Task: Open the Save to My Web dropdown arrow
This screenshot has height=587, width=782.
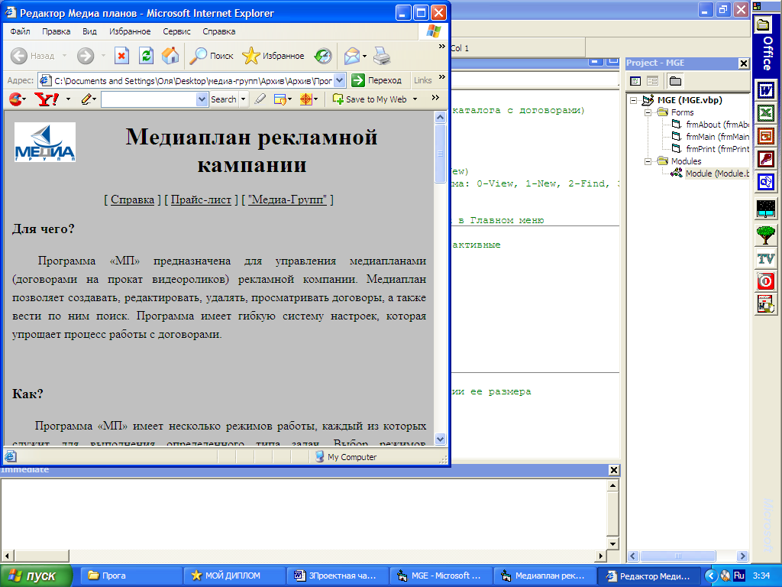Action: pyautogui.click(x=415, y=99)
